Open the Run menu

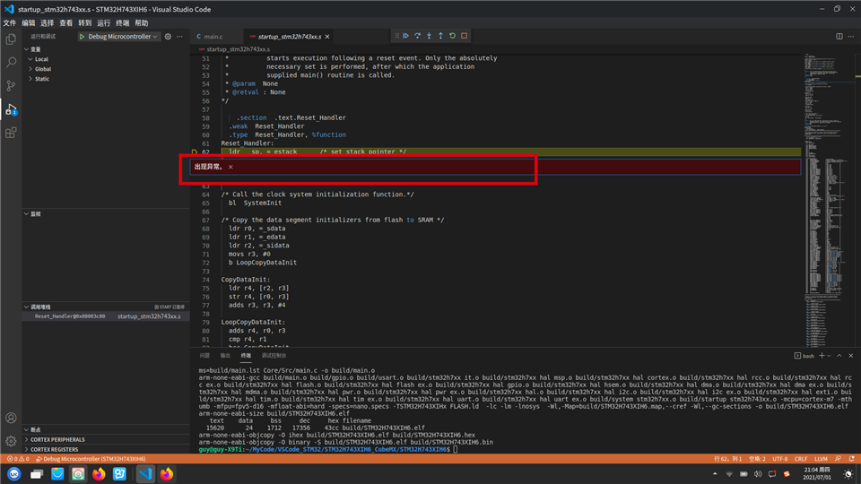click(x=104, y=23)
